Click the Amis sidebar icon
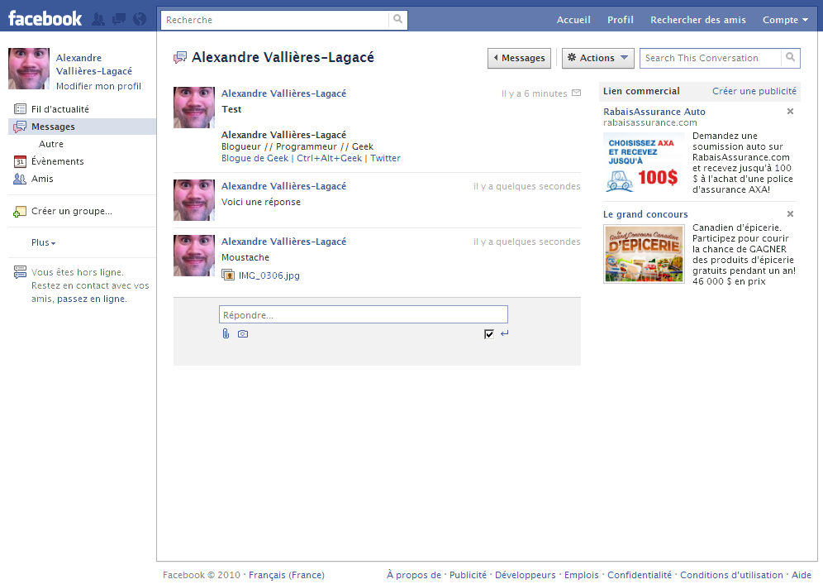 (x=20, y=179)
